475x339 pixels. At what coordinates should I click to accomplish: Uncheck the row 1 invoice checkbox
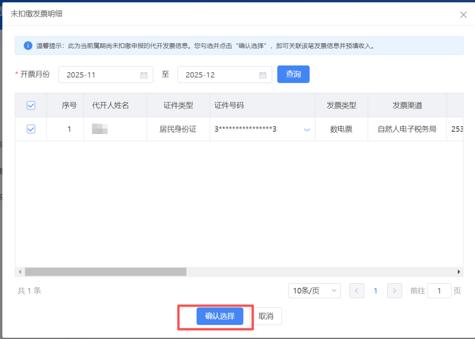tap(31, 129)
